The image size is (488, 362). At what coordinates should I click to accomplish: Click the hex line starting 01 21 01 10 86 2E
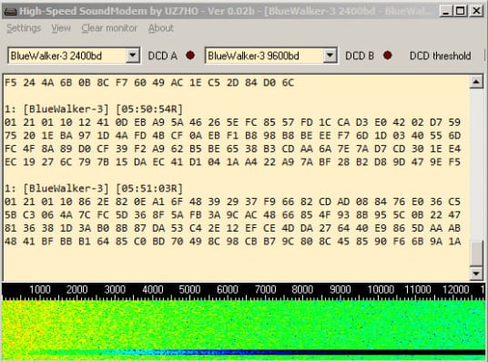[x=232, y=202]
